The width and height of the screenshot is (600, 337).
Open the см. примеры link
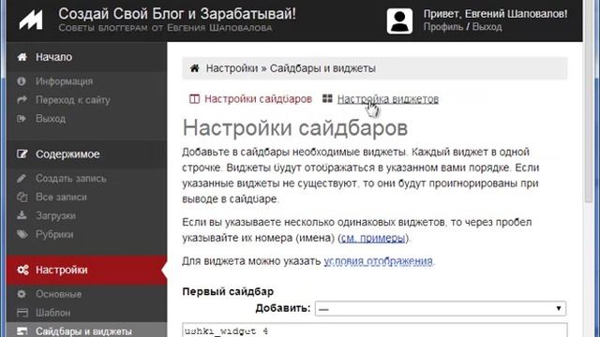click(373, 238)
